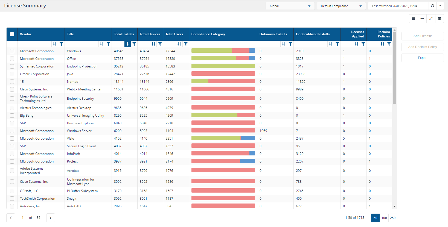The width and height of the screenshot is (448, 227).
Task: Sort the Total Users column
Action: tap(179, 44)
